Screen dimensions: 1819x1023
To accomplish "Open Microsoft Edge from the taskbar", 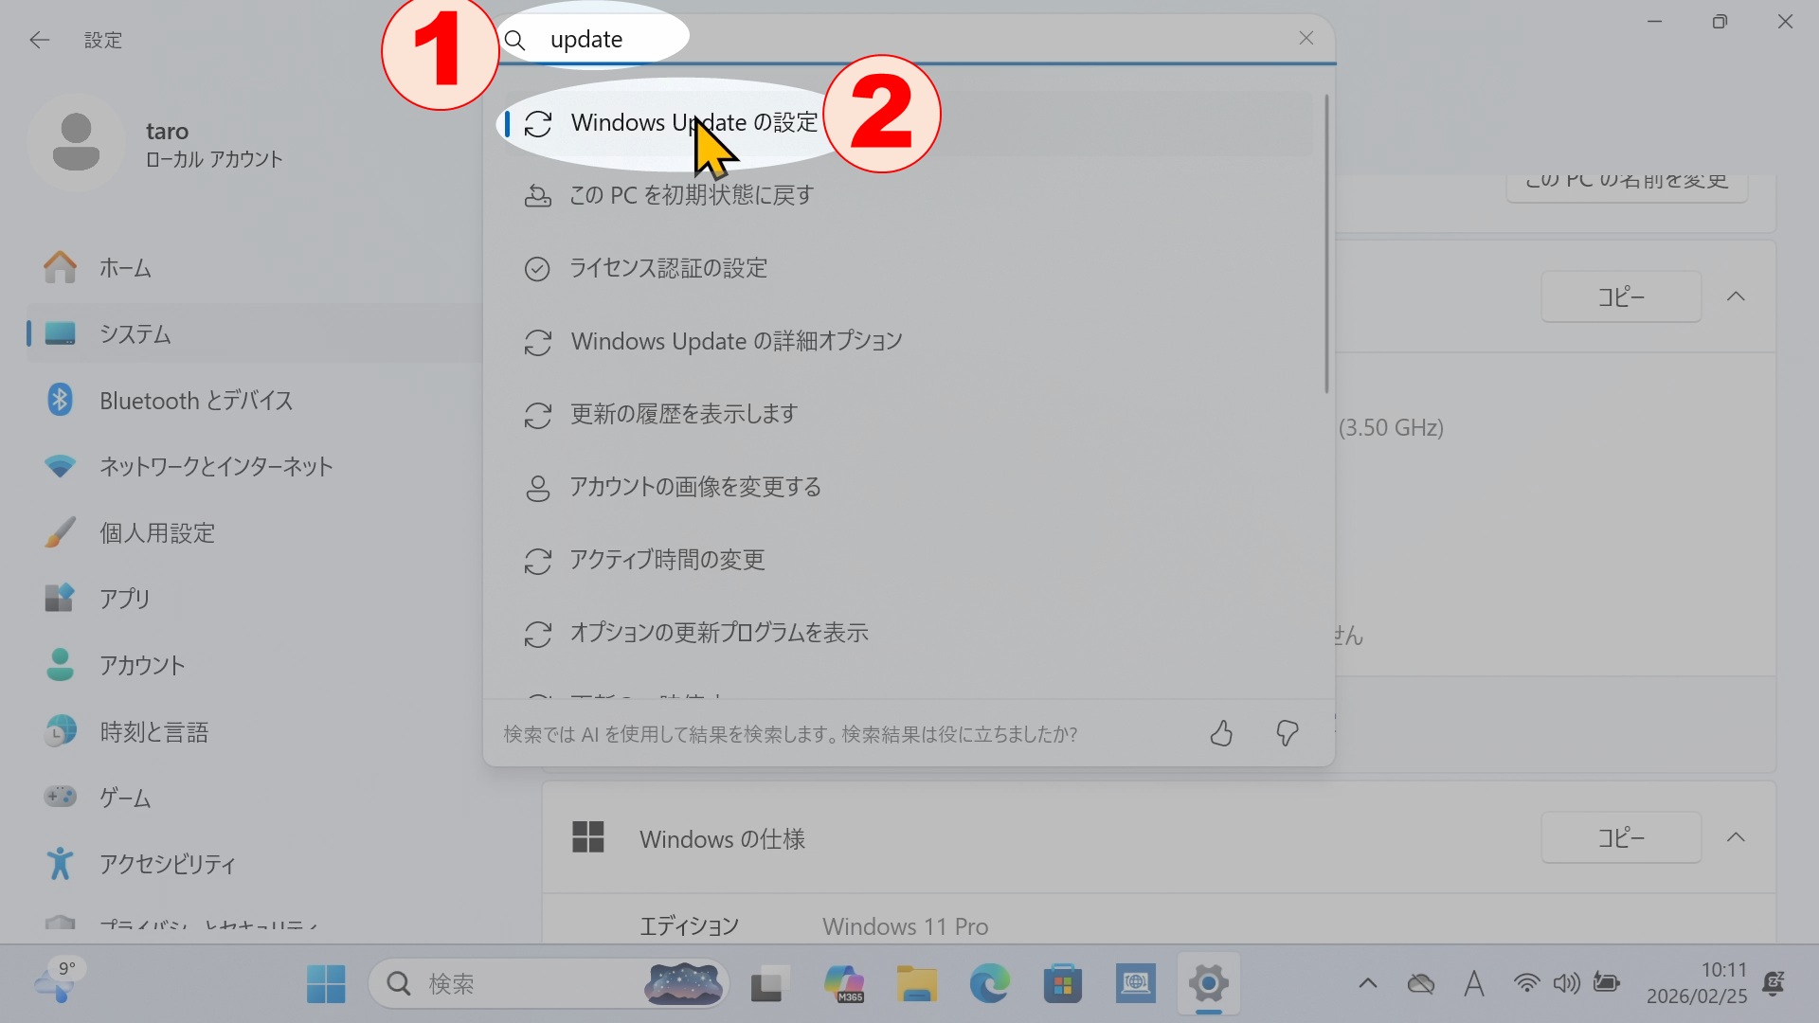I will coord(990,983).
